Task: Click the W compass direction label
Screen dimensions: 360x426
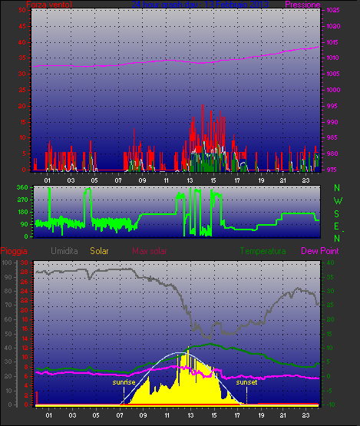Action: (338, 201)
